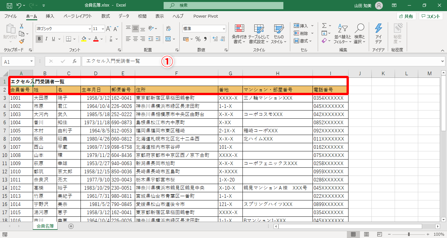The height and width of the screenshot is (238, 447).
Task: Click the fx Insert Function button
Action: coord(75,61)
